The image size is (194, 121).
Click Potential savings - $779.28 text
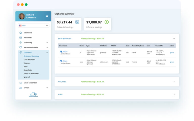(92, 82)
